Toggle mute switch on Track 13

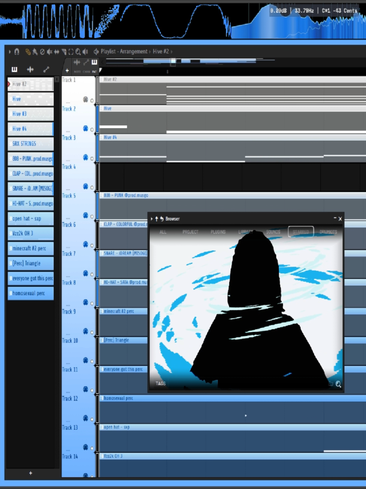pyautogui.click(x=92, y=448)
